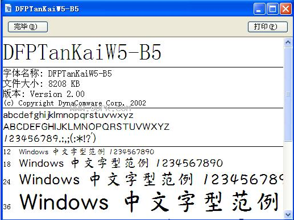
Task: Click the uppercase ABCDEFGHIJKLMNOPQRSTUVWXYZ sample line
Action: (x=86, y=126)
